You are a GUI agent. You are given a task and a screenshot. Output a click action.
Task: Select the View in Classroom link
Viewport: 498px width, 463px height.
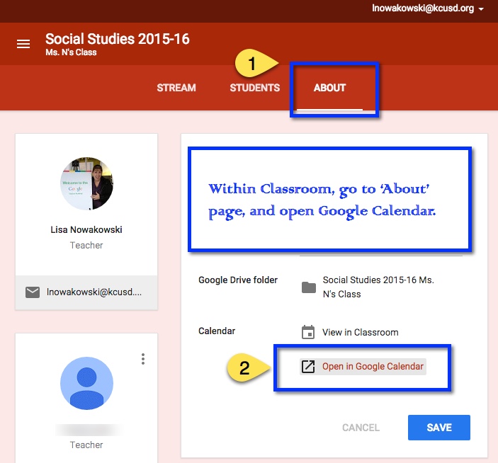pos(360,332)
